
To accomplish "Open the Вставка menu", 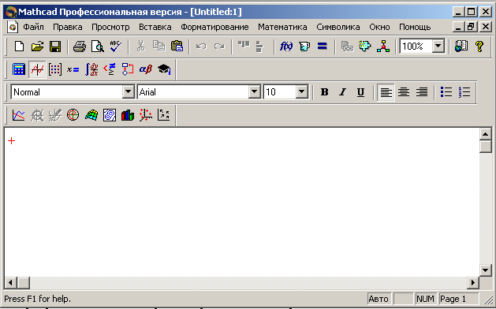I will pyautogui.click(x=155, y=28).
